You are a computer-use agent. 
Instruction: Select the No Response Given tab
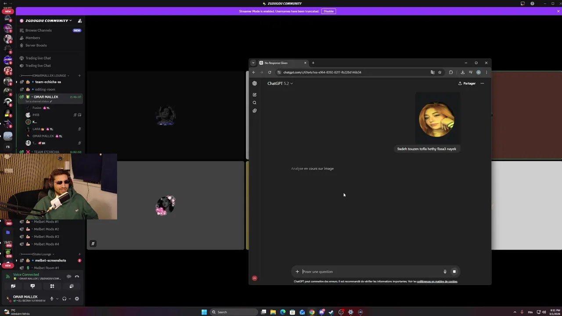coord(283,63)
